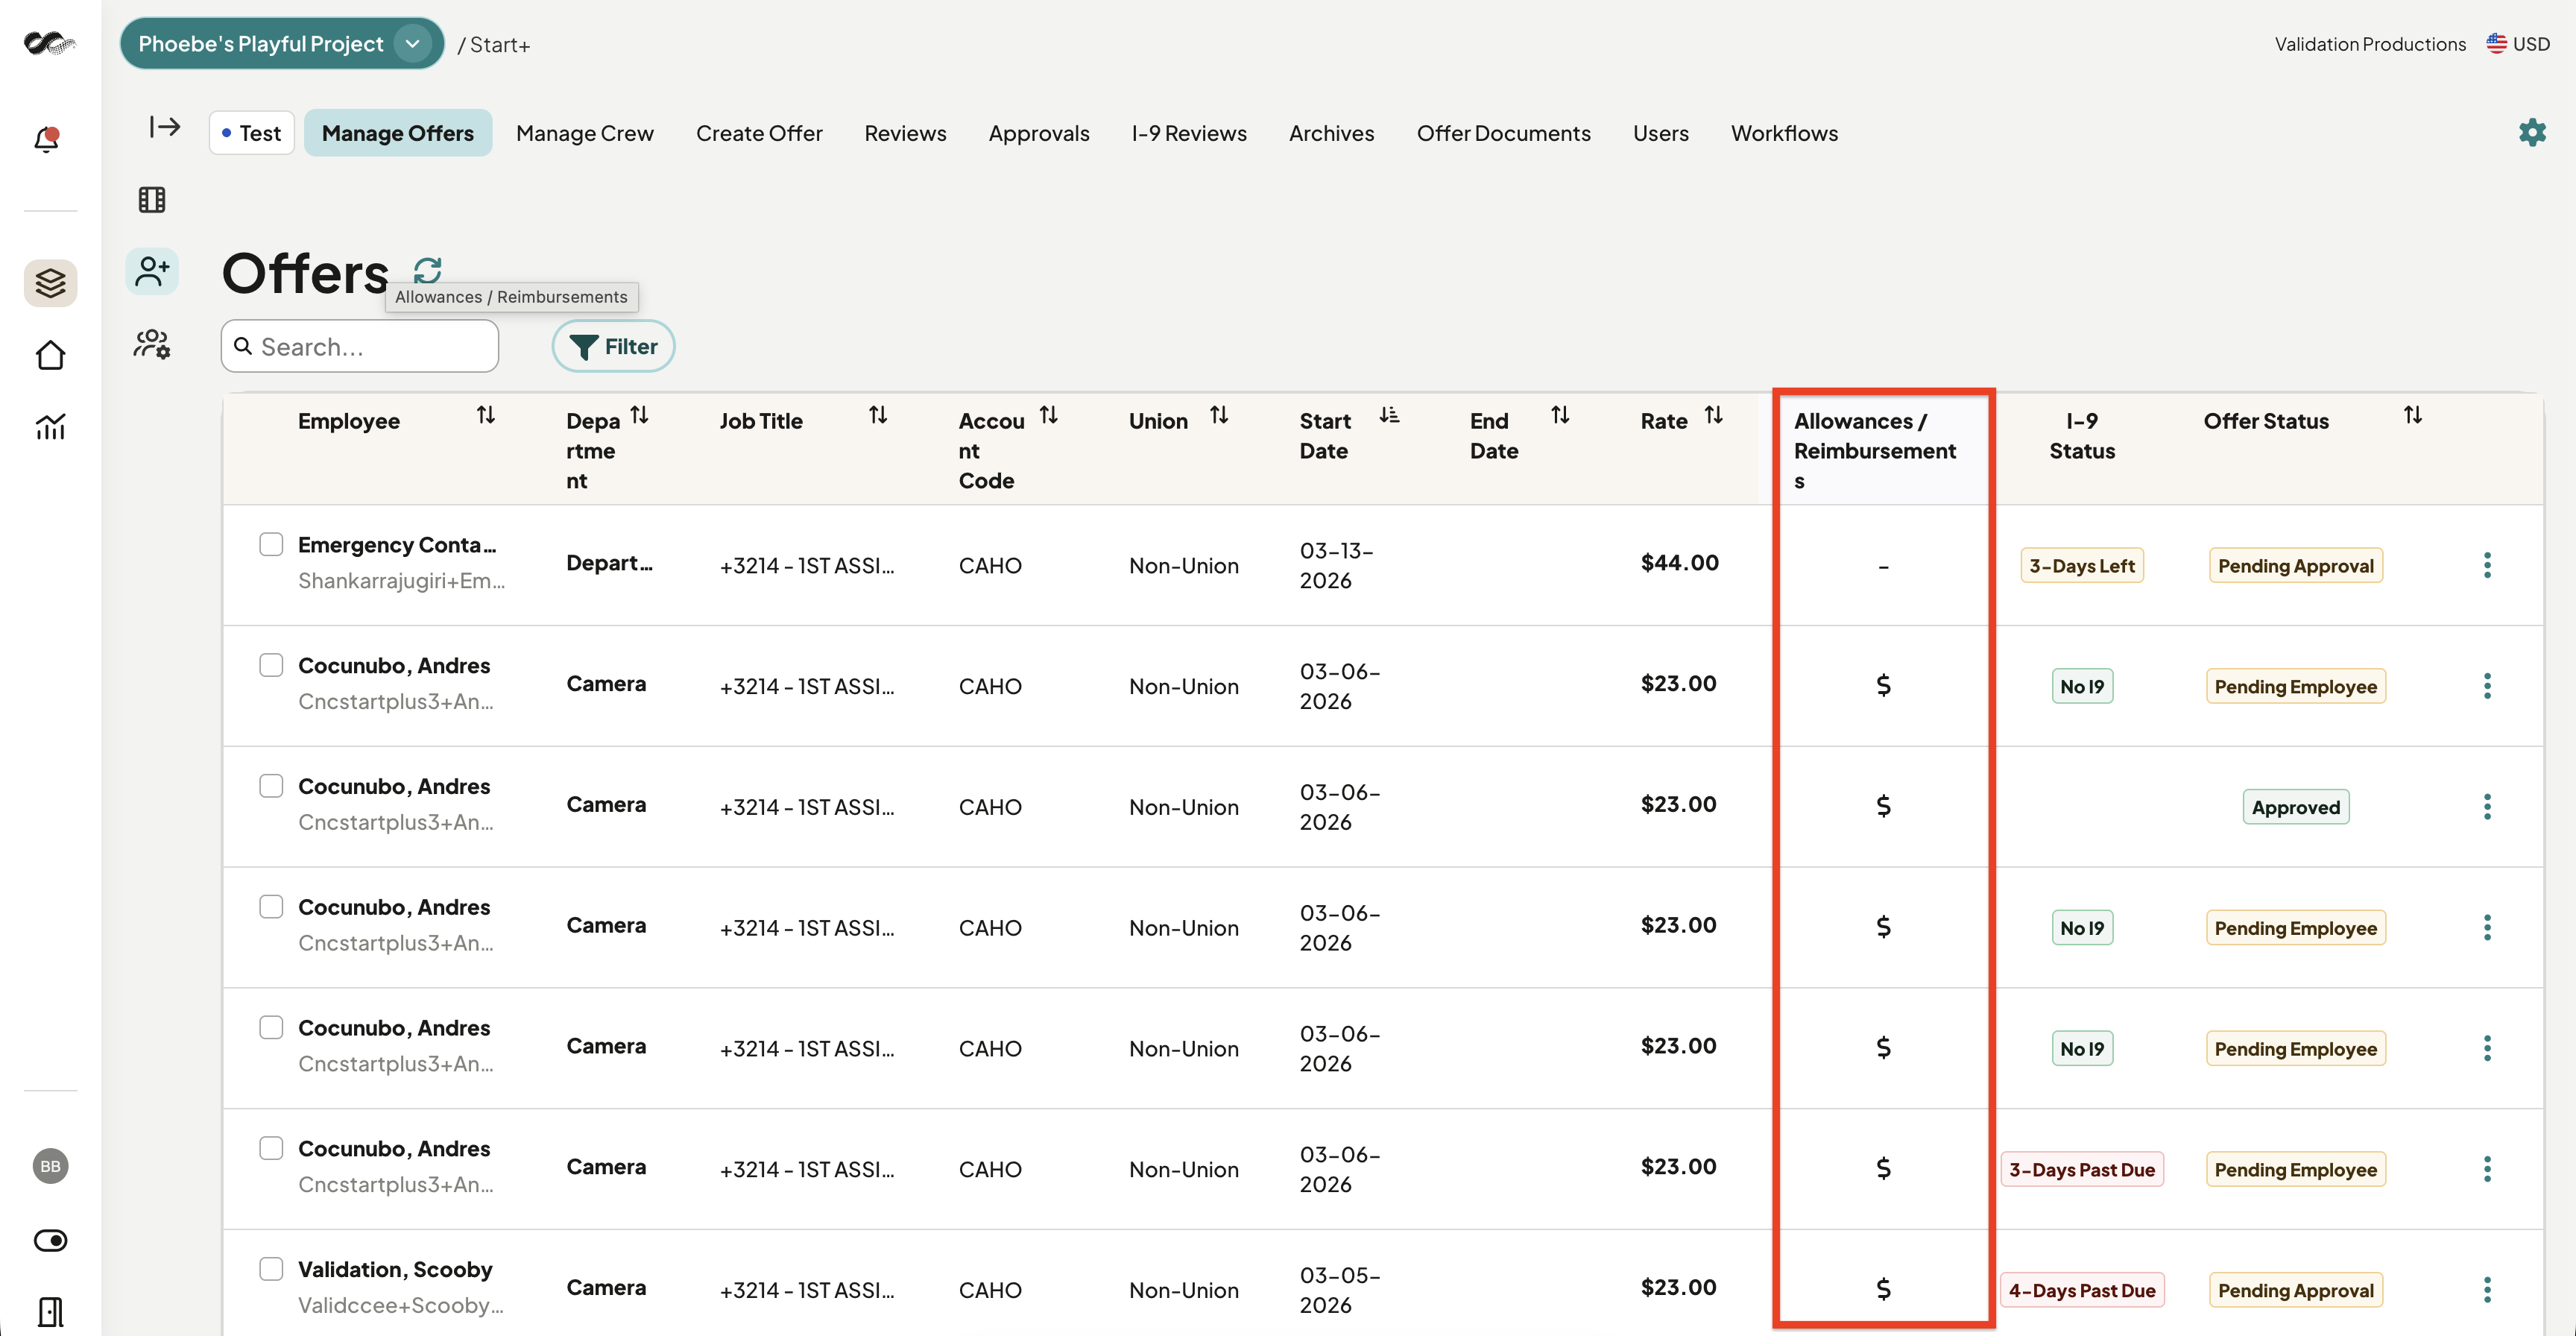Click the Pending Approval badge for Emergency Contact
The width and height of the screenshot is (2576, 1336).
(2296, 565)
